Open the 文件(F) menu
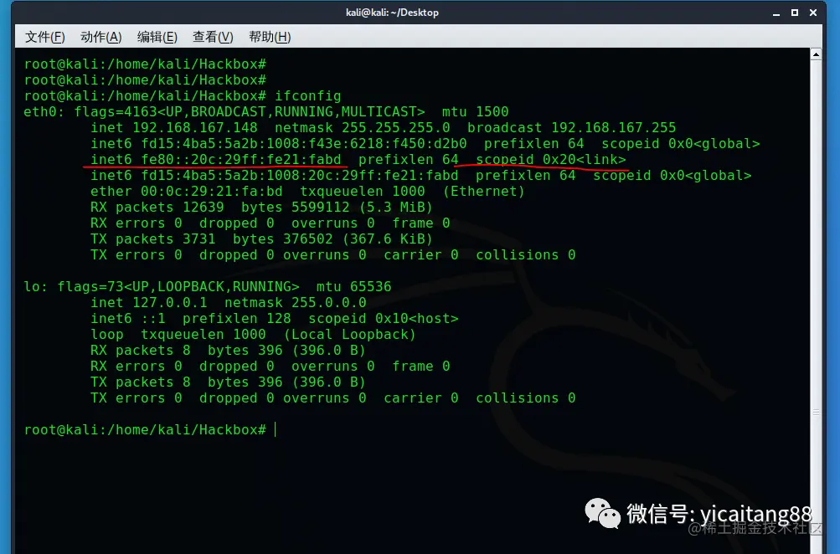This screenshot has width=840, height=554. coord(45,37)
